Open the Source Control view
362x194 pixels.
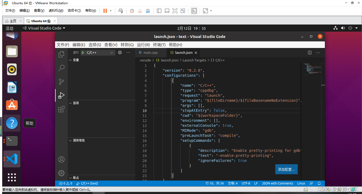click(x=61, y=82)
